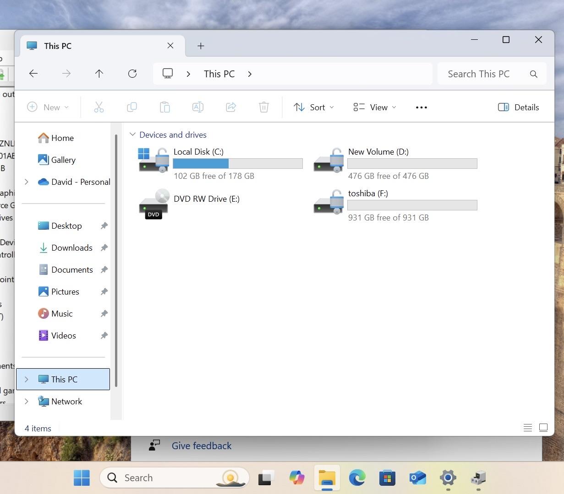Click the Paste clipboard icon
The image size is (564, 494).
(165, 107)
